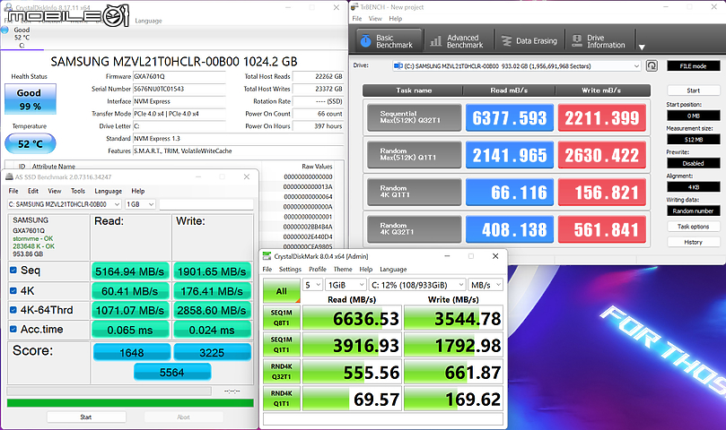The width and height of the screenshot is (726, 430).
Task: Open TxBENCH Task options
Action: pyautogui.click(x=693, y=227)
